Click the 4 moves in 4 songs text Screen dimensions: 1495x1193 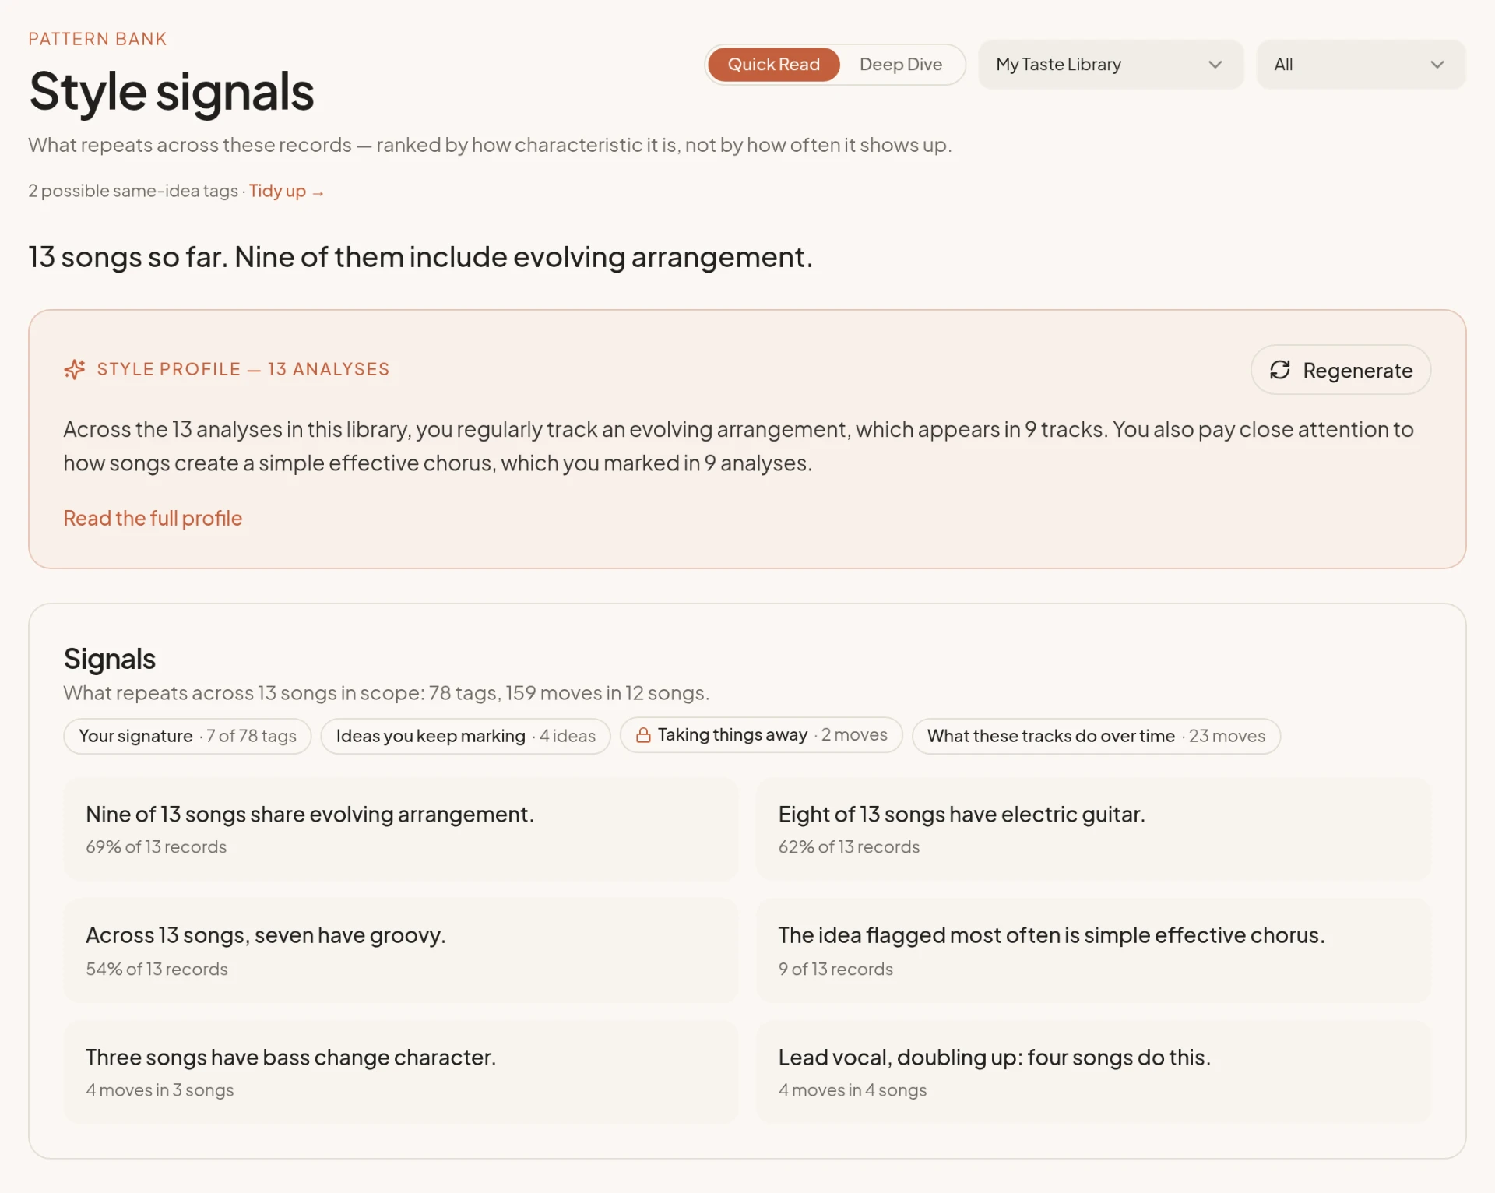click(853, 1090)
